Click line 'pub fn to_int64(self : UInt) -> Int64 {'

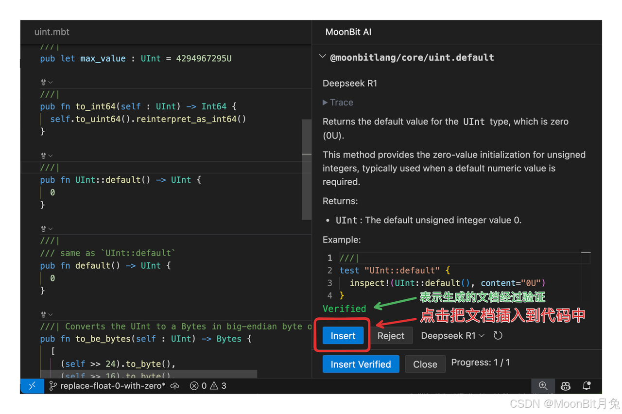pyautogui.click(x=138, y=106)
